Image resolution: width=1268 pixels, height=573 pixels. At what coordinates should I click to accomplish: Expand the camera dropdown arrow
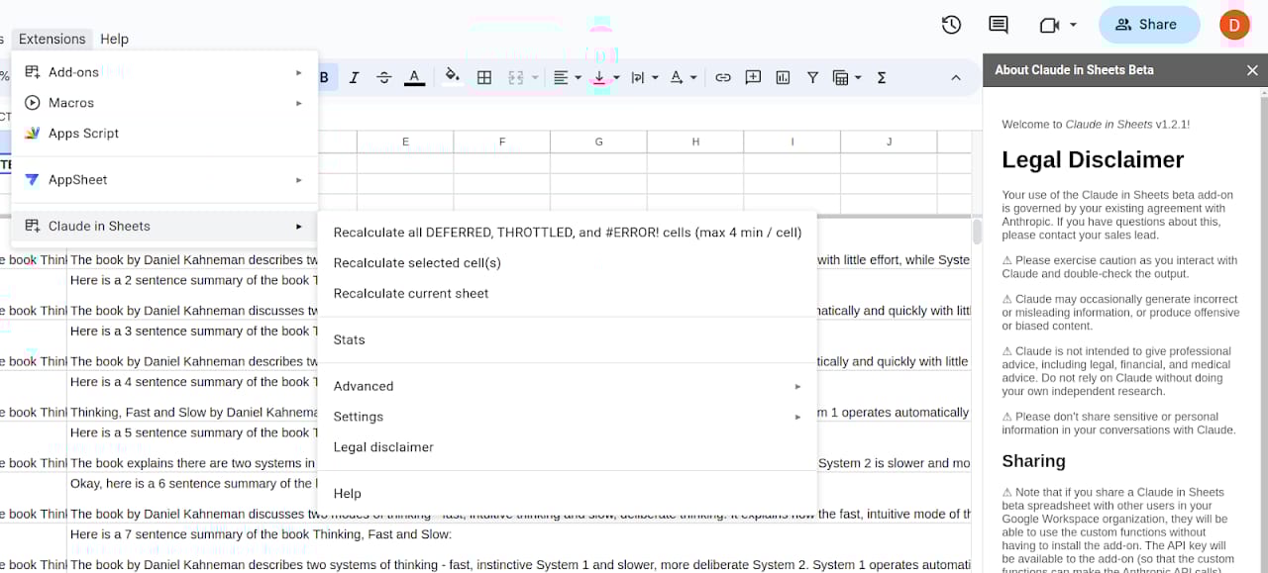click(1073, 25)
